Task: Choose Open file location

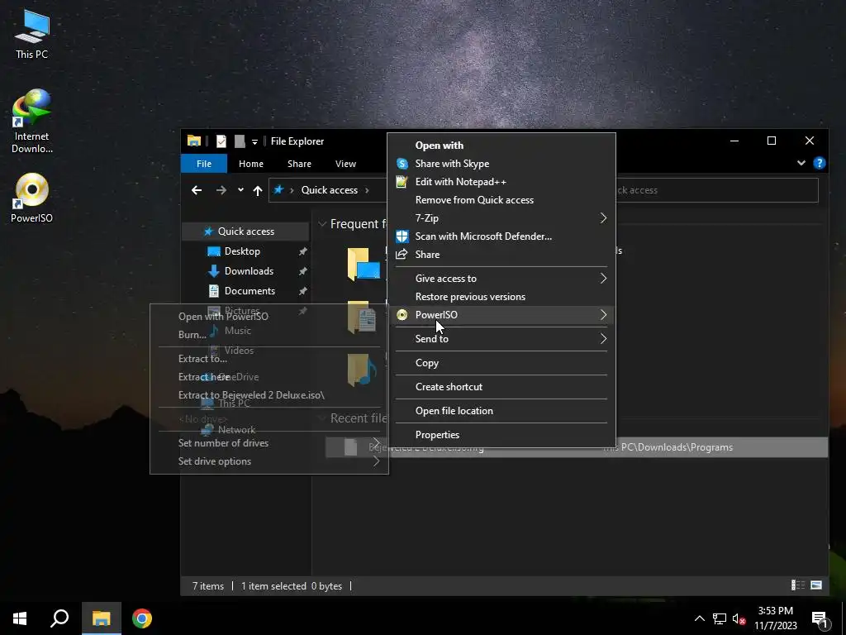Action: [501, 411]
